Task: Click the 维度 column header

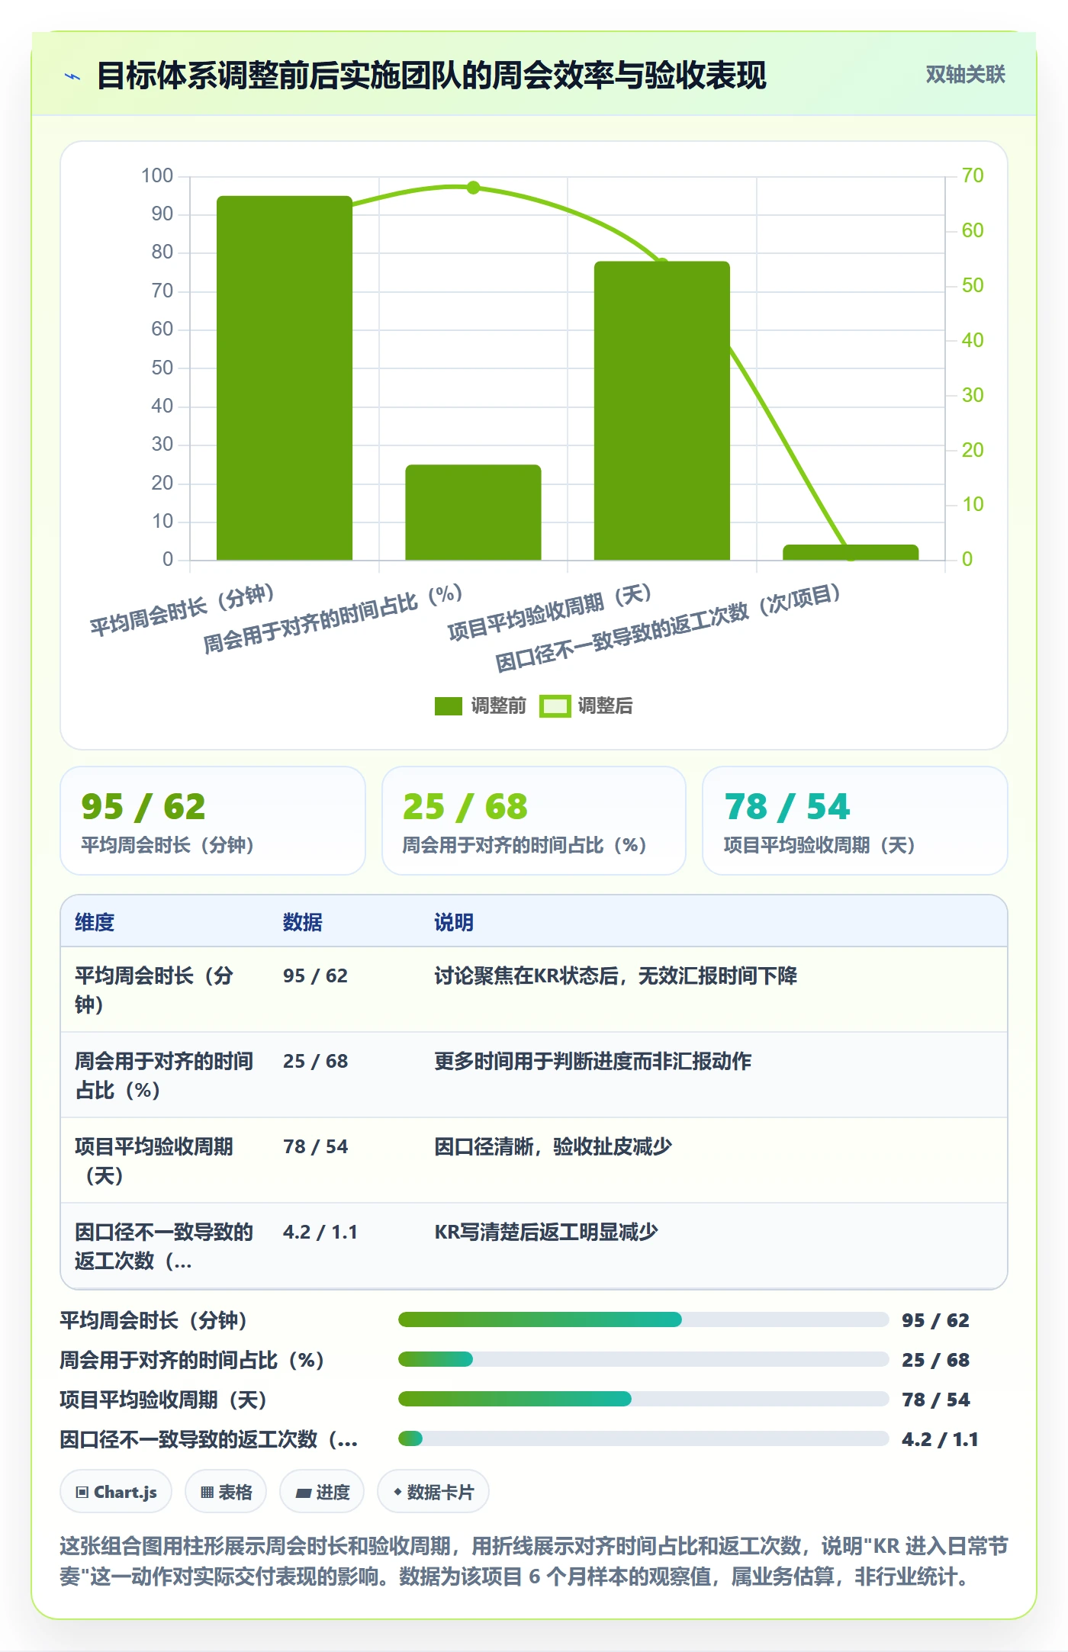Action: (95, 922)
